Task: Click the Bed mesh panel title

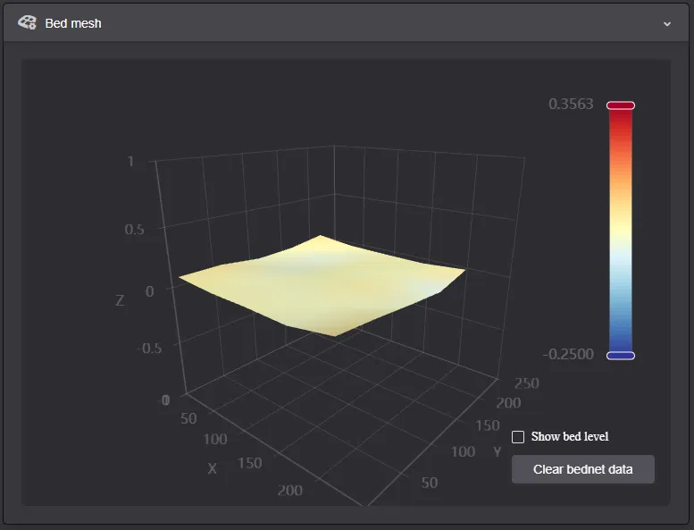Action: coord(73,23)
